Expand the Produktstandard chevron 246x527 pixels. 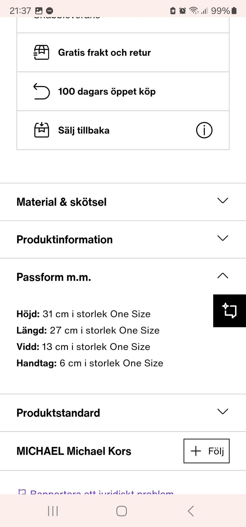222,412
